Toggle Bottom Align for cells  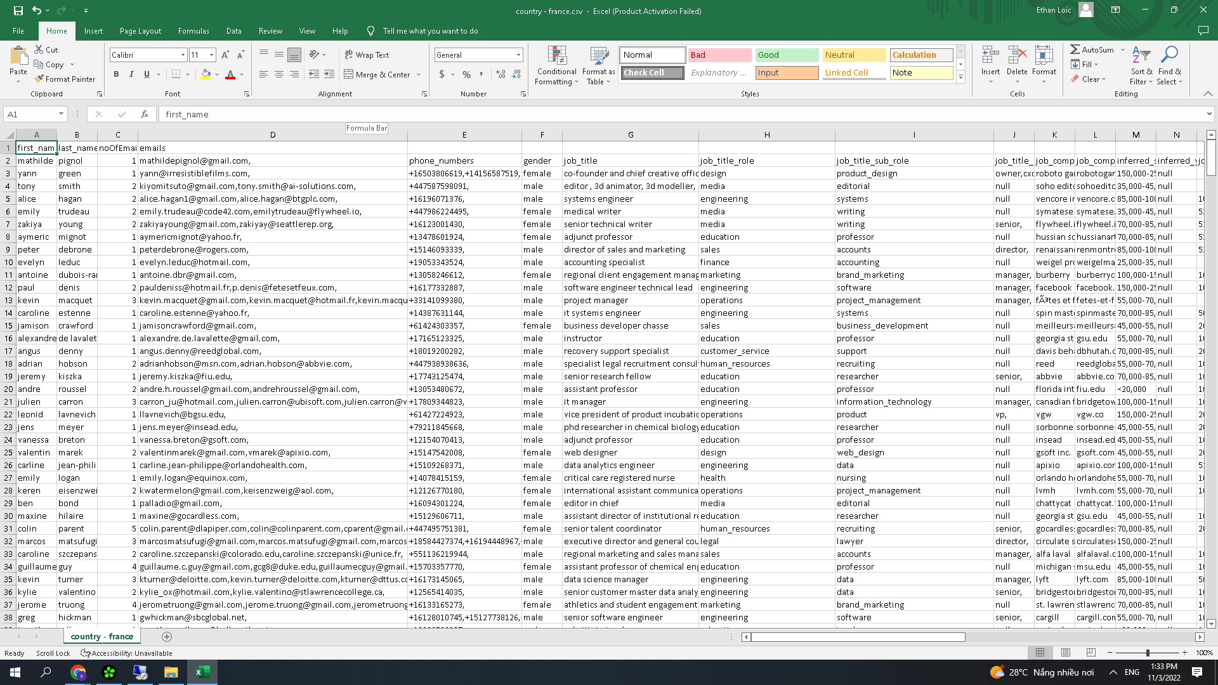[294, 55]
